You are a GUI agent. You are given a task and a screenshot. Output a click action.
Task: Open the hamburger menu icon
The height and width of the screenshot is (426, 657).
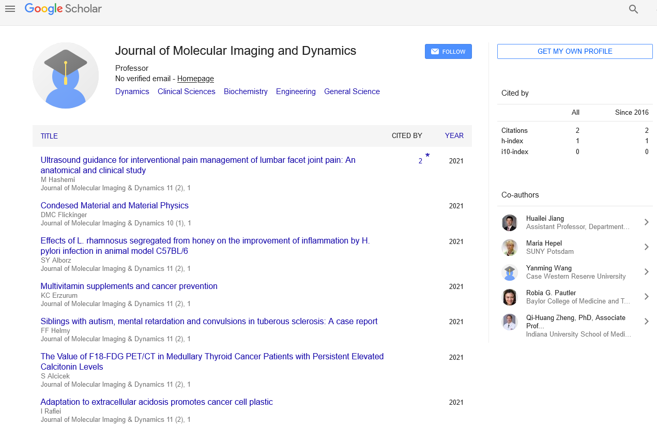(10, 9)
